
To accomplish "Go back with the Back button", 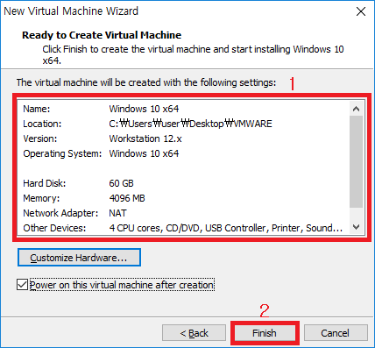I will tap(194, 333).
